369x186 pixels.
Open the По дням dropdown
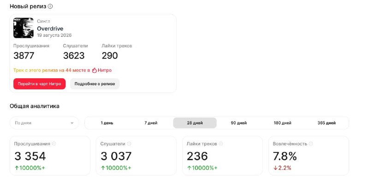click(44, 123)
